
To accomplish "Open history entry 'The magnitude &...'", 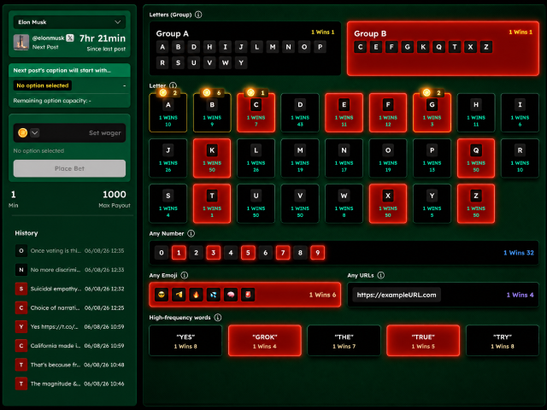I will coord(69,384).
